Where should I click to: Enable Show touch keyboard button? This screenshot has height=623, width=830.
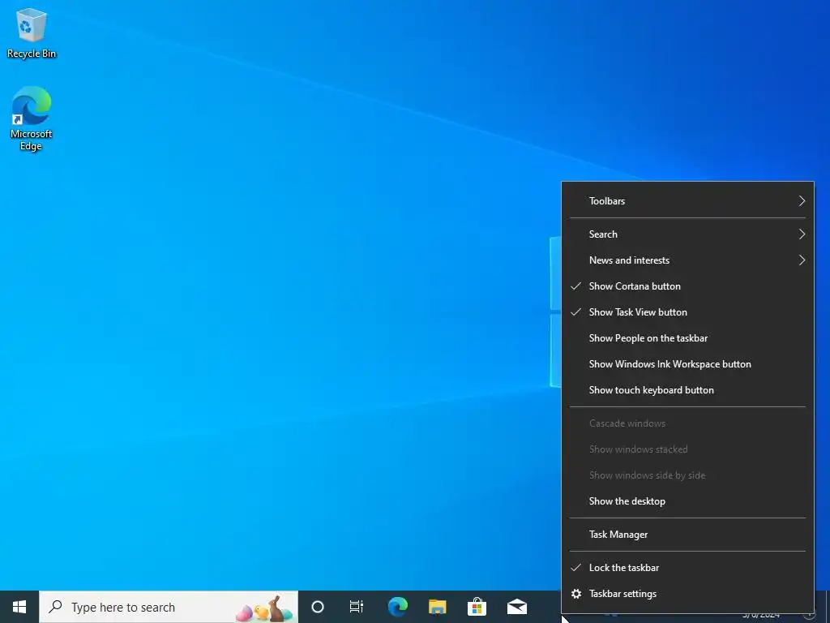687,390
